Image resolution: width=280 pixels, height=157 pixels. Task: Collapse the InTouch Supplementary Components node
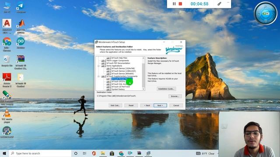(98, 76)
